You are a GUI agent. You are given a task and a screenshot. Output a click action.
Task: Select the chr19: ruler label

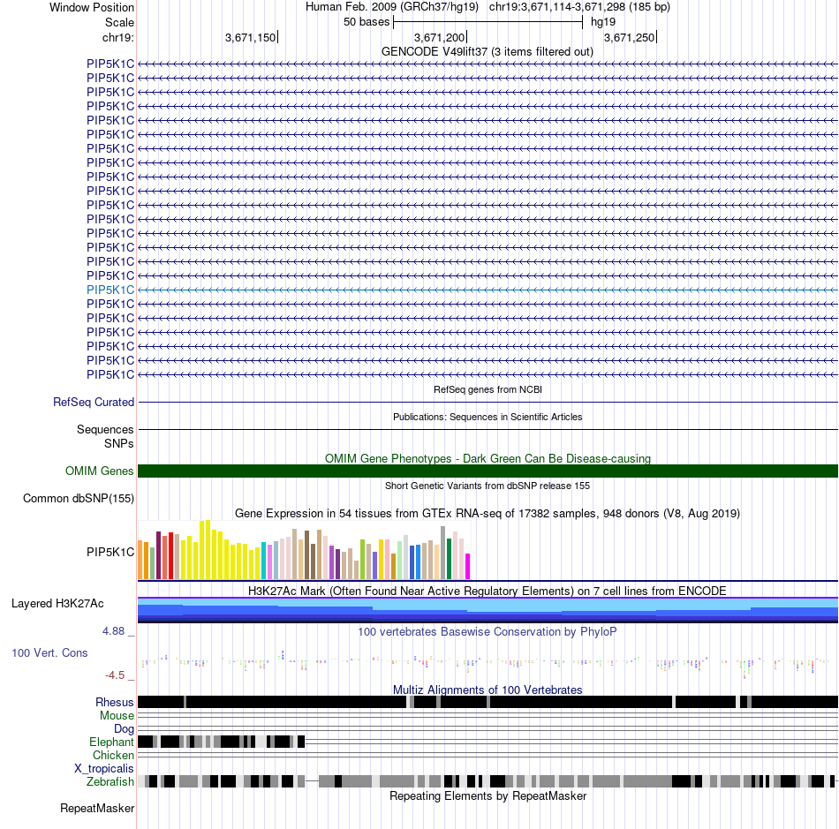pyautogui.click(x=118, y=37)
